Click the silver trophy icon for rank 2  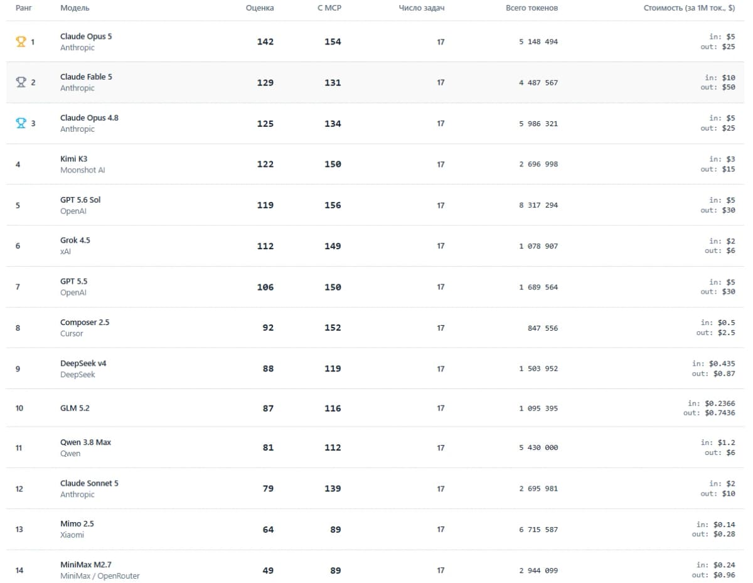[21, 82]
